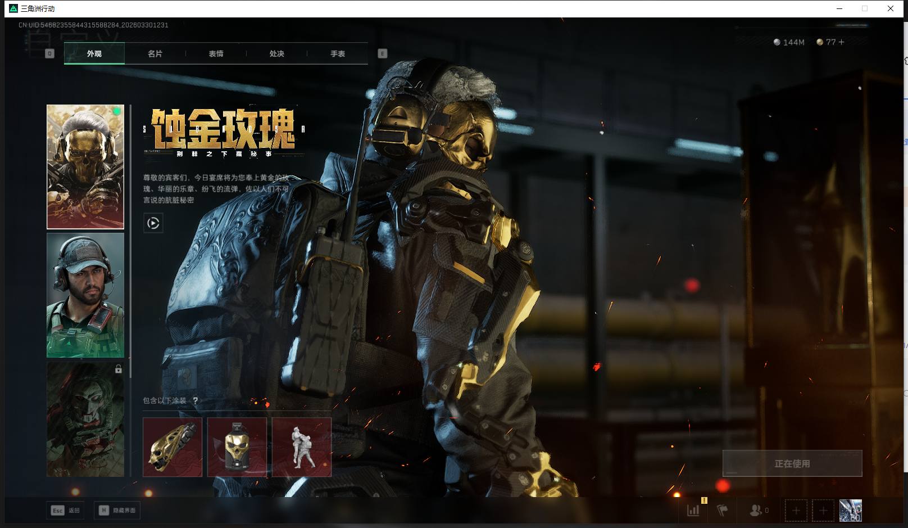Screen dimensions: 908x528
Task: Select the bearded operator with cap skin
Action: (85, 295)
